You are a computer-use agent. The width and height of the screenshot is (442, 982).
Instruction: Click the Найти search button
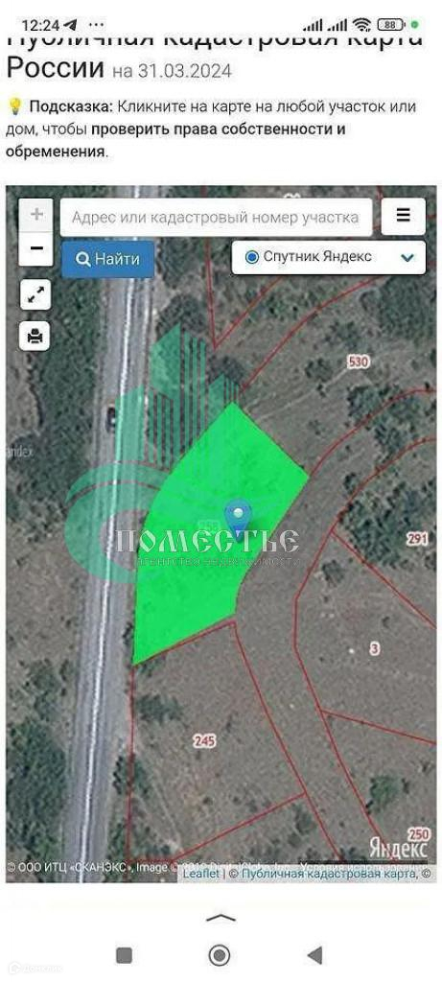click(107, 259)
